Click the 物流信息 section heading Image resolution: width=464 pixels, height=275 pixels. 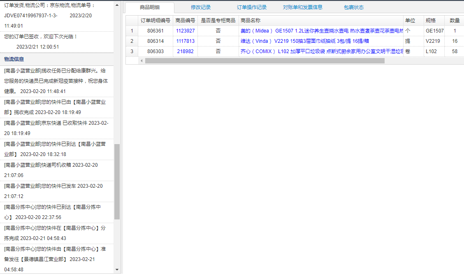coord(14,59)
